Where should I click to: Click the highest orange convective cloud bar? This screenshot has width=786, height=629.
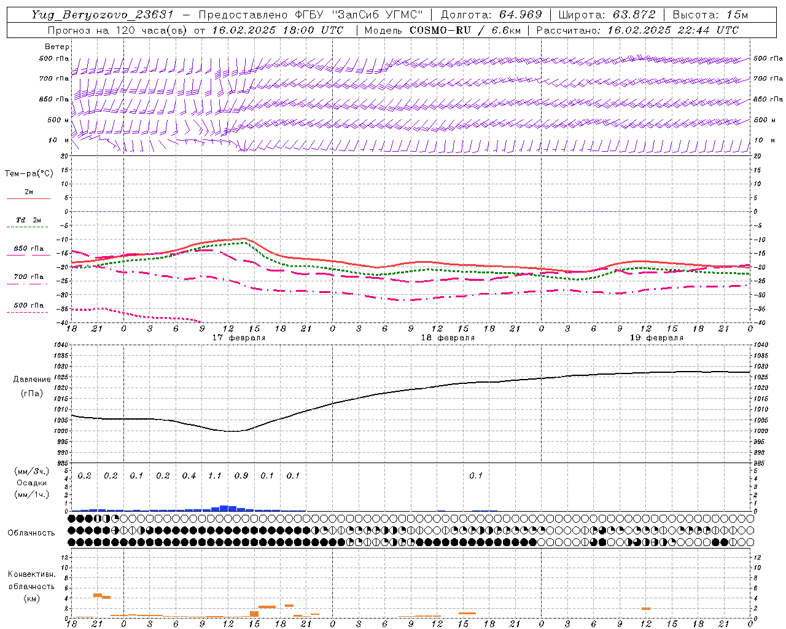click(x=97, y=595)
